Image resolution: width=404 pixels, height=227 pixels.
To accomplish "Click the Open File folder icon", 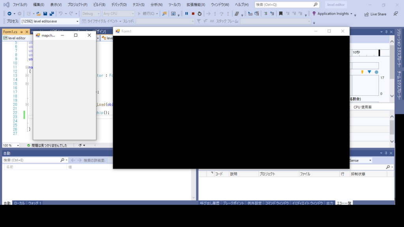I will pos(38,14).
